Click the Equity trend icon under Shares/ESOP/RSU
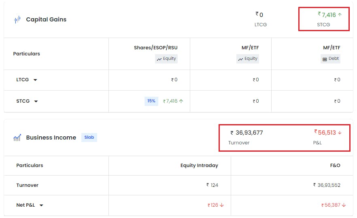The width and height of the screenshot is (357, 218). coord(159,59)
